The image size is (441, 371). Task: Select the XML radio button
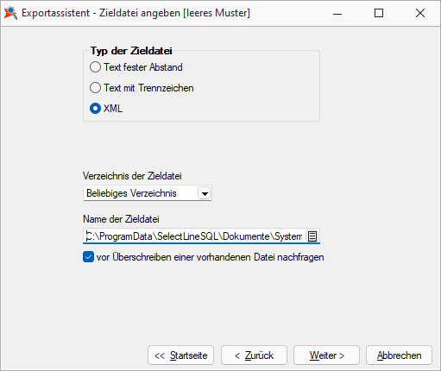click(106, 109)
